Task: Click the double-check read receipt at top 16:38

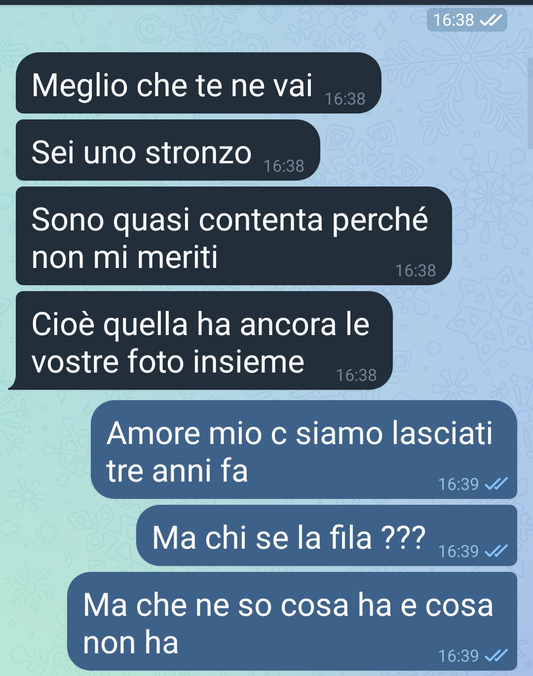Action: point(491,20)
